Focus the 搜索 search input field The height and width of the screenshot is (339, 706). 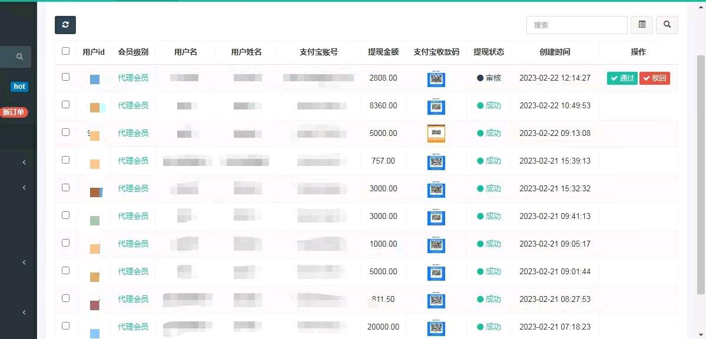576,25
